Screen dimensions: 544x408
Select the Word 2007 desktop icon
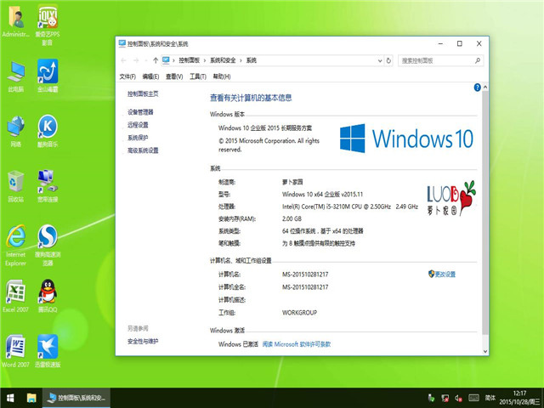click(x=15, y=351)
